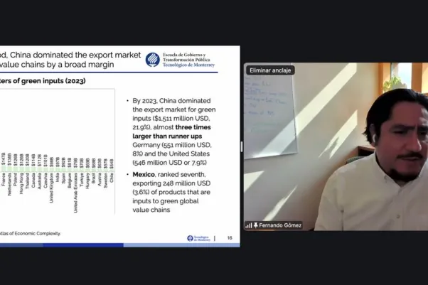Screen dimensions: 428x285
Task: Click the whiteboard in Fernando's video
Action: (269, 114)
